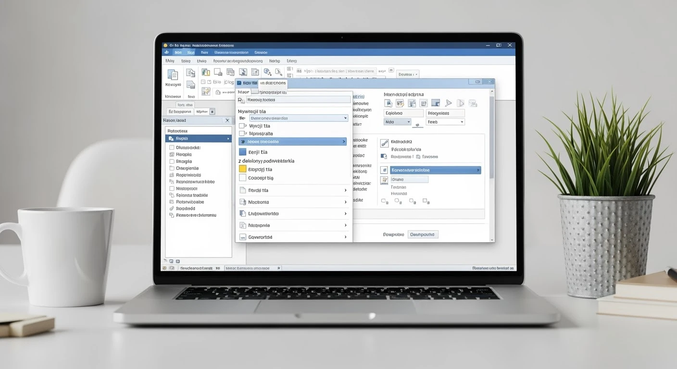Select the white 'Cooepł tłg' swatch
The image size is (677, 369).
click(x=242, y=178)
